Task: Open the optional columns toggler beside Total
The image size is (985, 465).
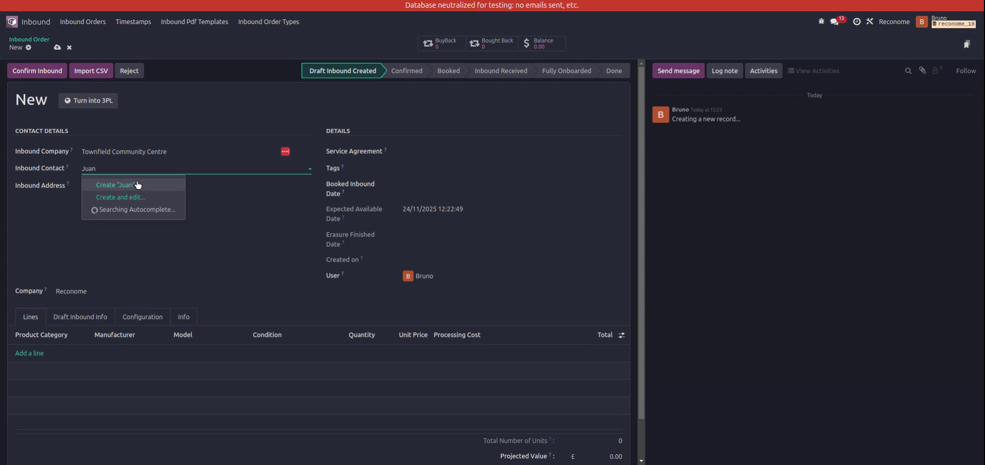Action: coord(621,335)
